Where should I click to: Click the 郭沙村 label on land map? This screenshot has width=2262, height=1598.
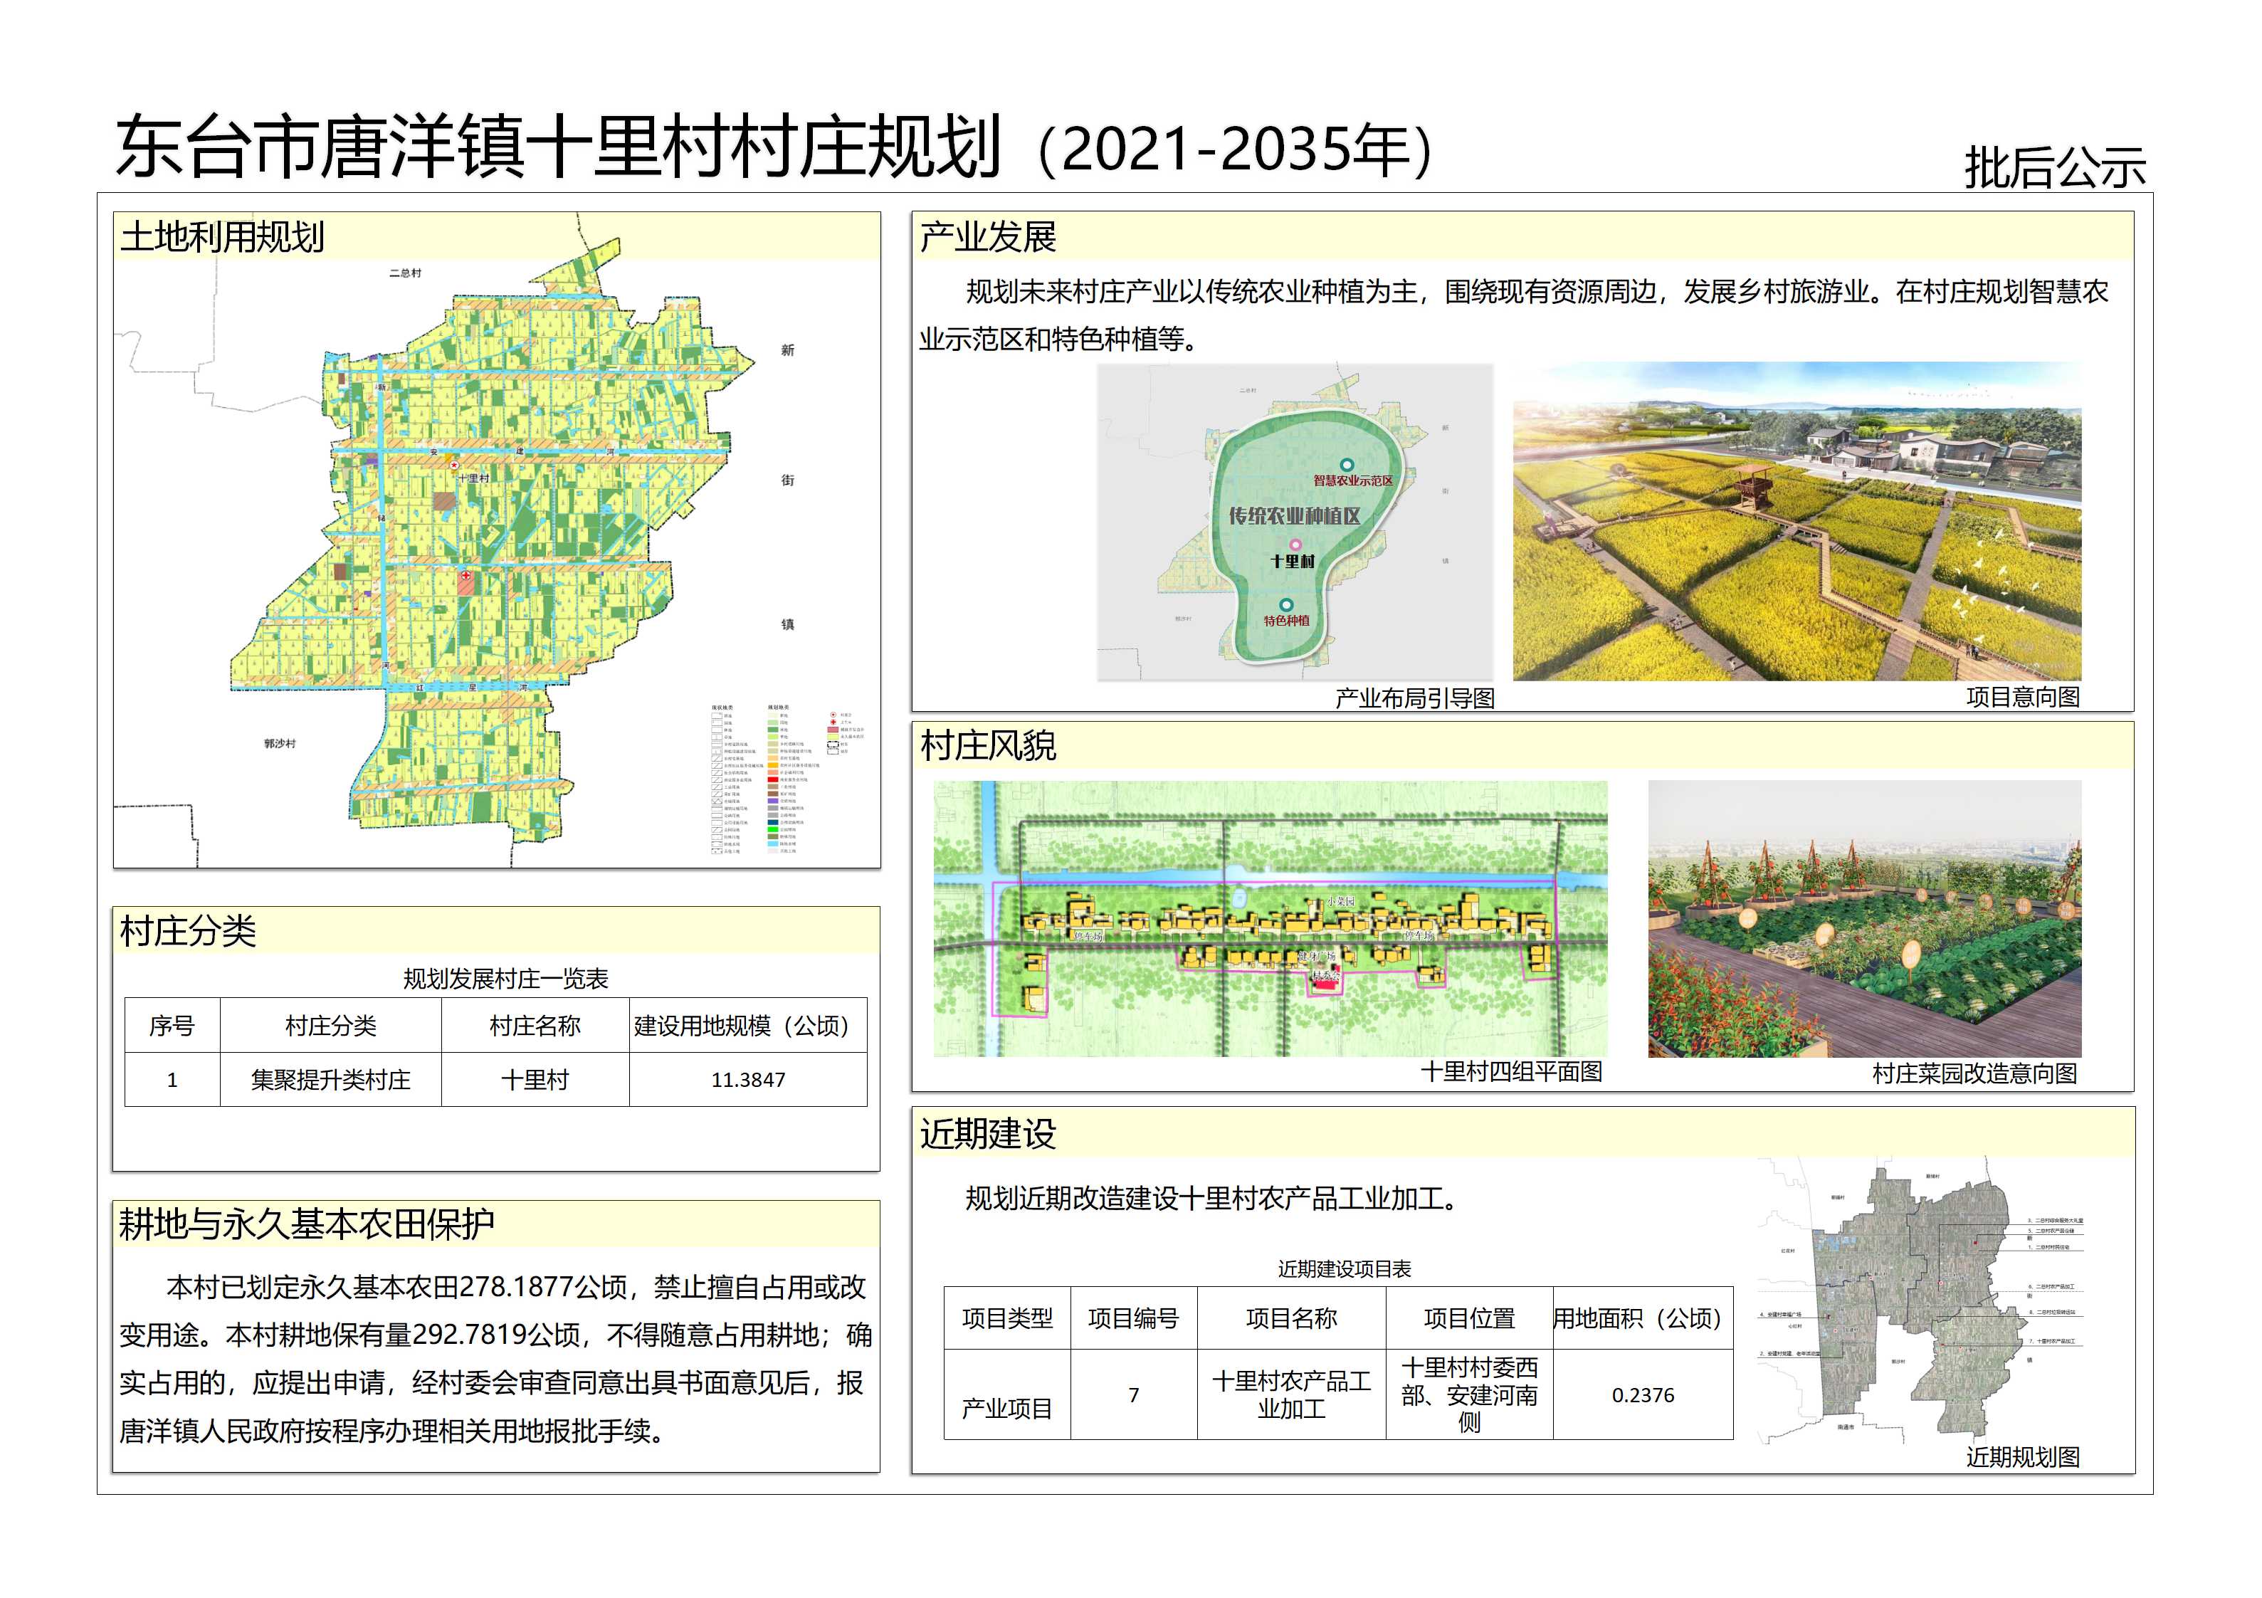tap(279, 744)
